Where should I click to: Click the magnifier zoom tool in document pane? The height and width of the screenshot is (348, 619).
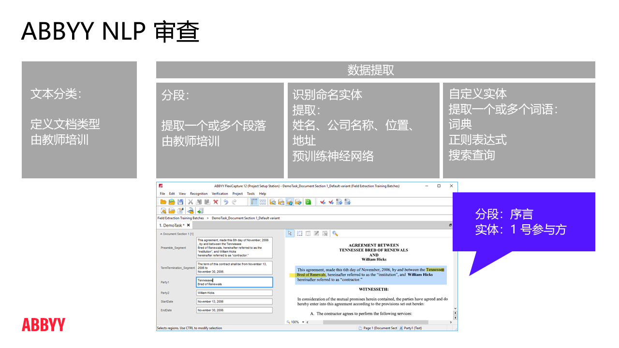coord(335,233)
